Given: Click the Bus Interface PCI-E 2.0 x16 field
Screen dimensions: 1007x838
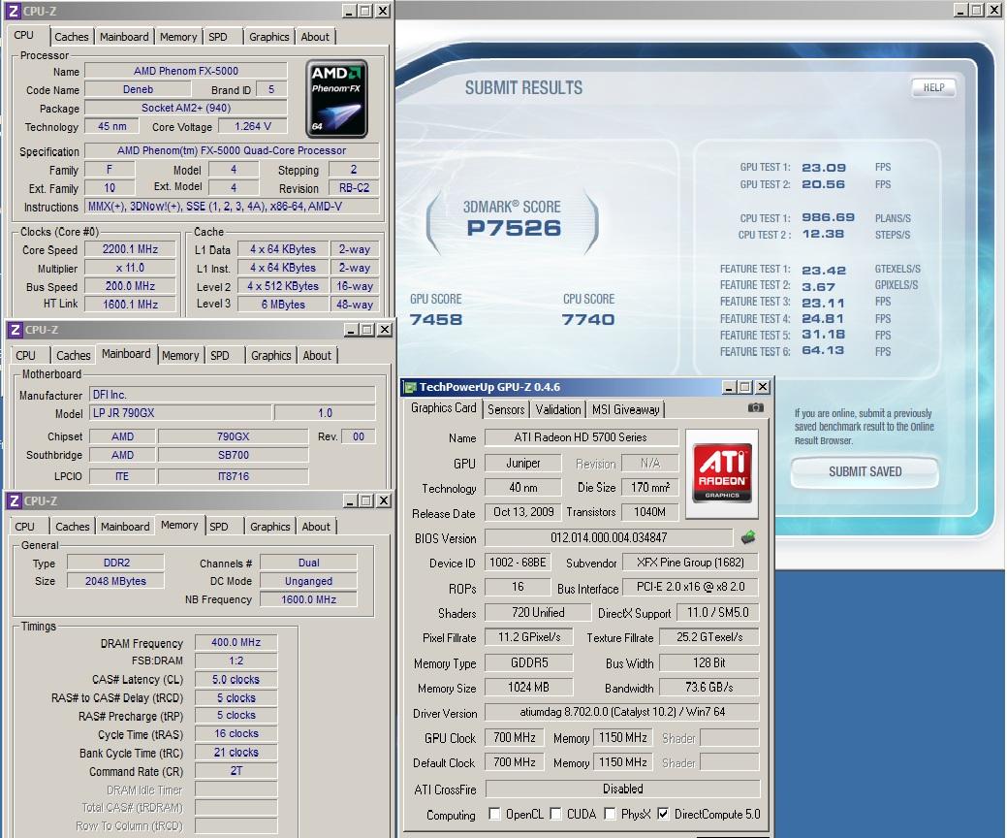Looking at the screenshot, I should (690, 587).
